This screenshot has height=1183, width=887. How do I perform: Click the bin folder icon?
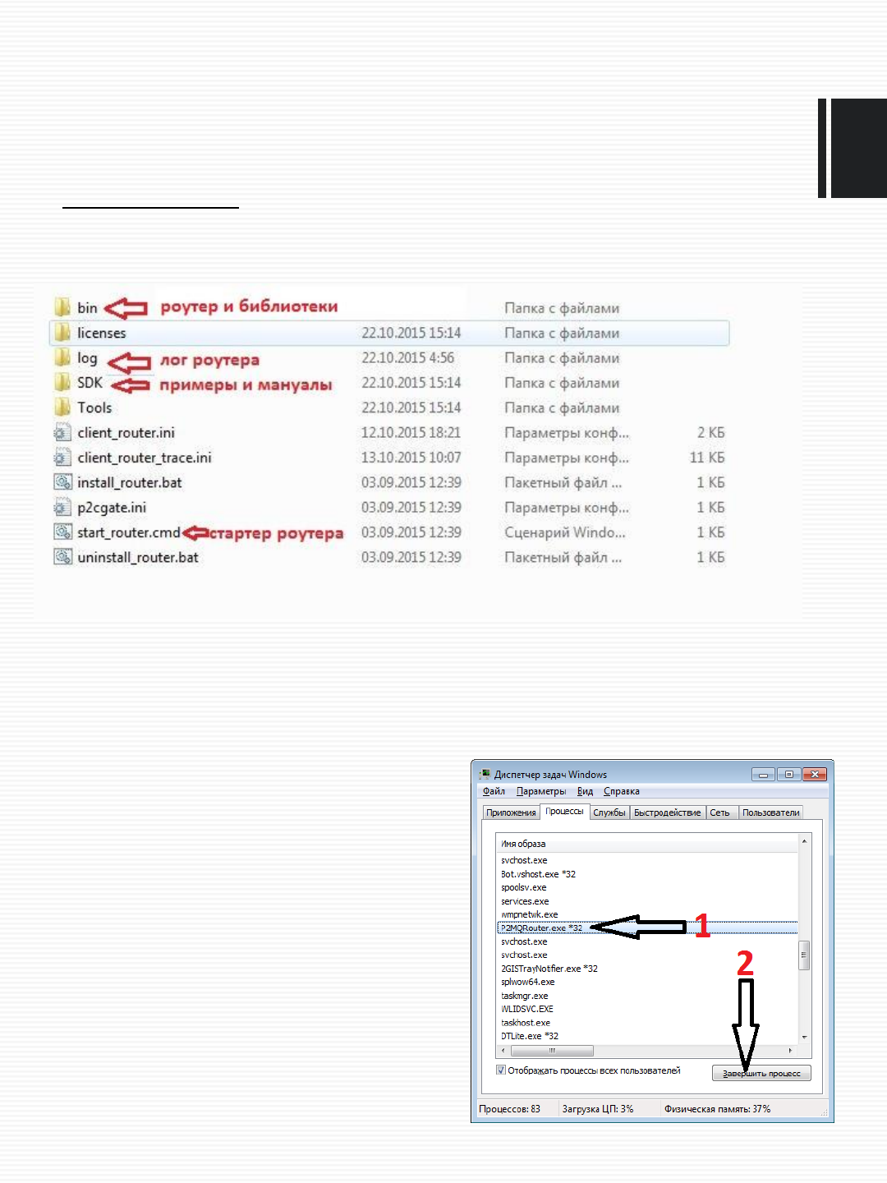(62, 307)
